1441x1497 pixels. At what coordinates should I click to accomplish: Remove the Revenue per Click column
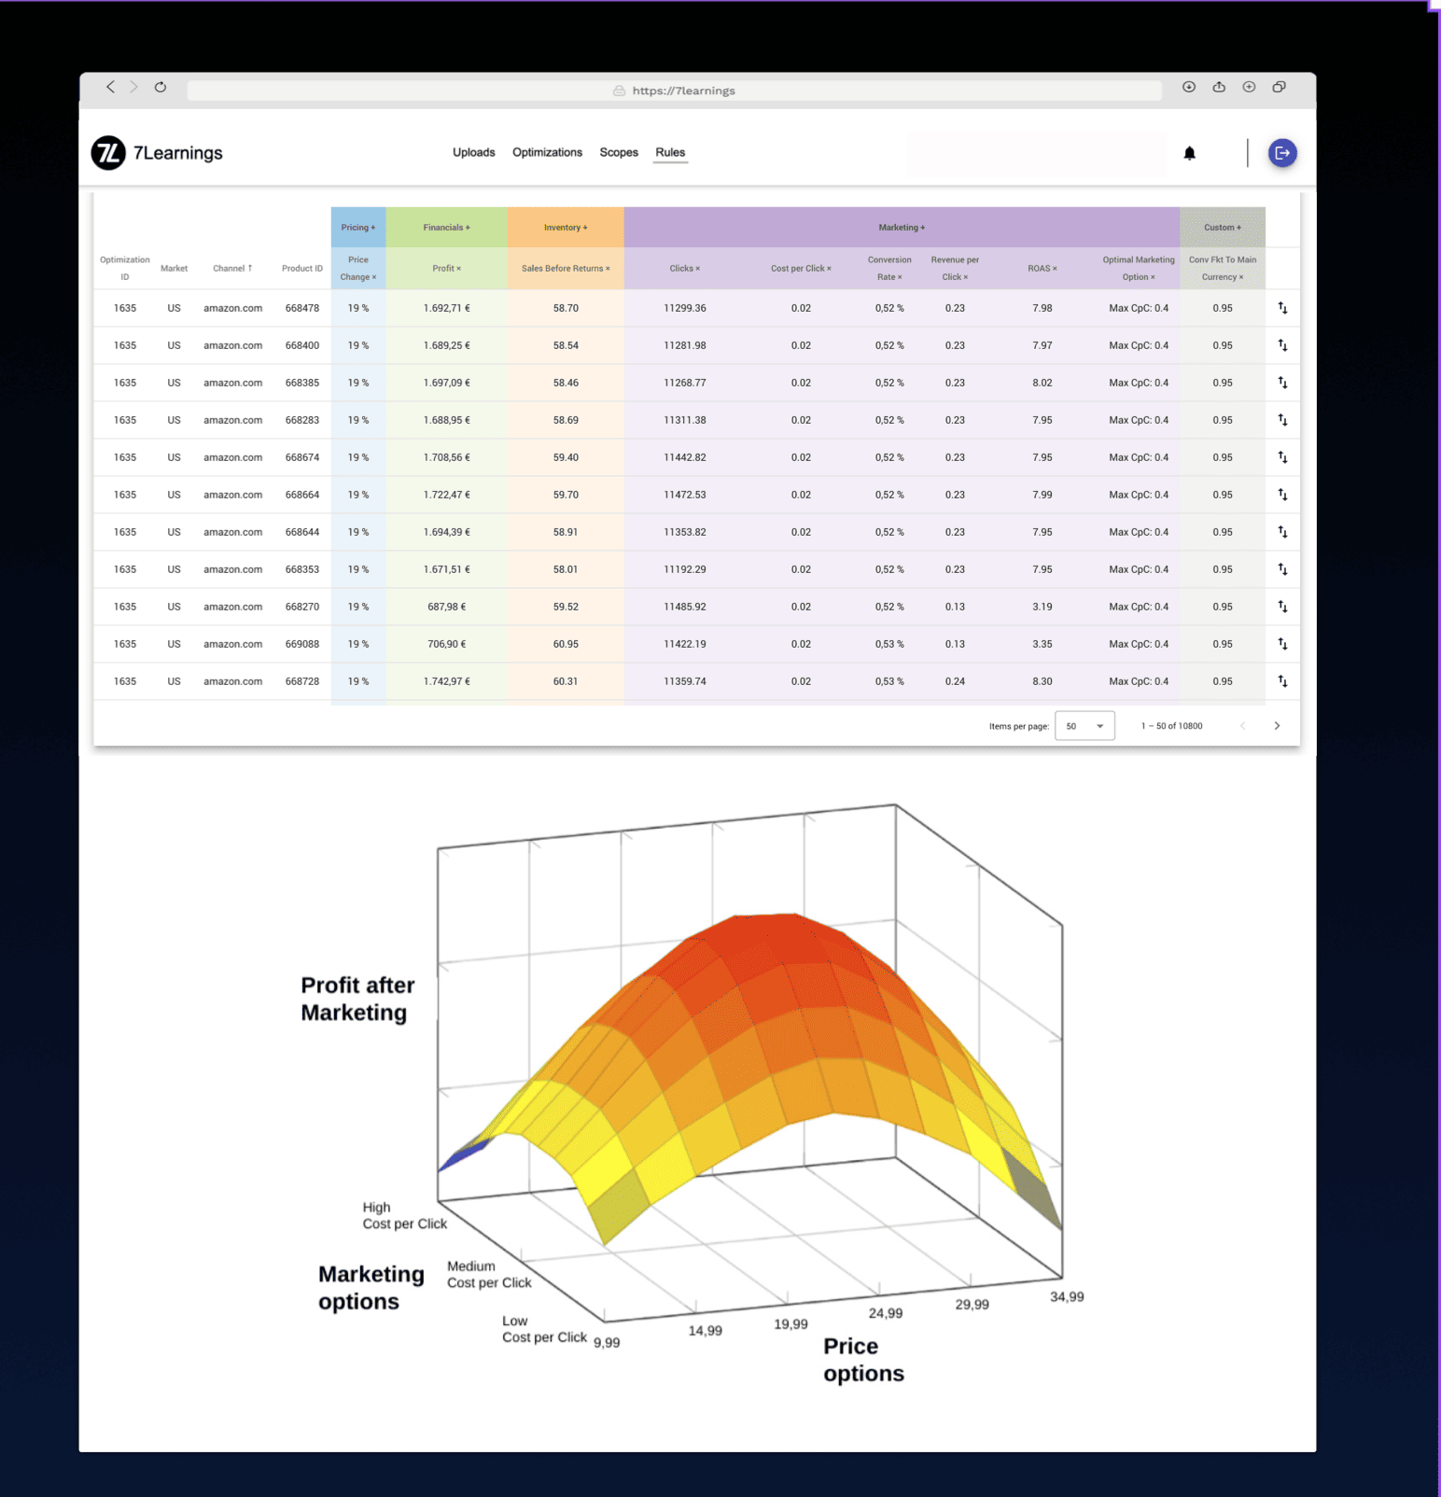point(966,277)
